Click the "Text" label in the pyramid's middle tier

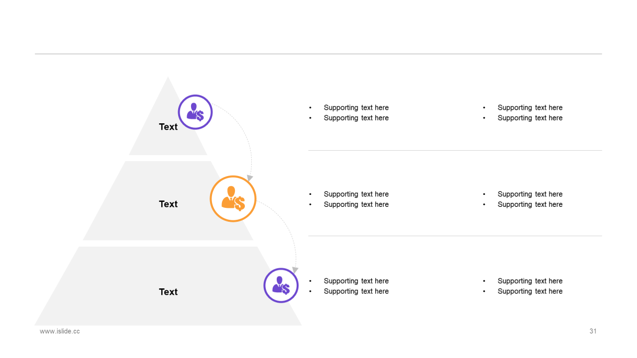pos(168,204)
